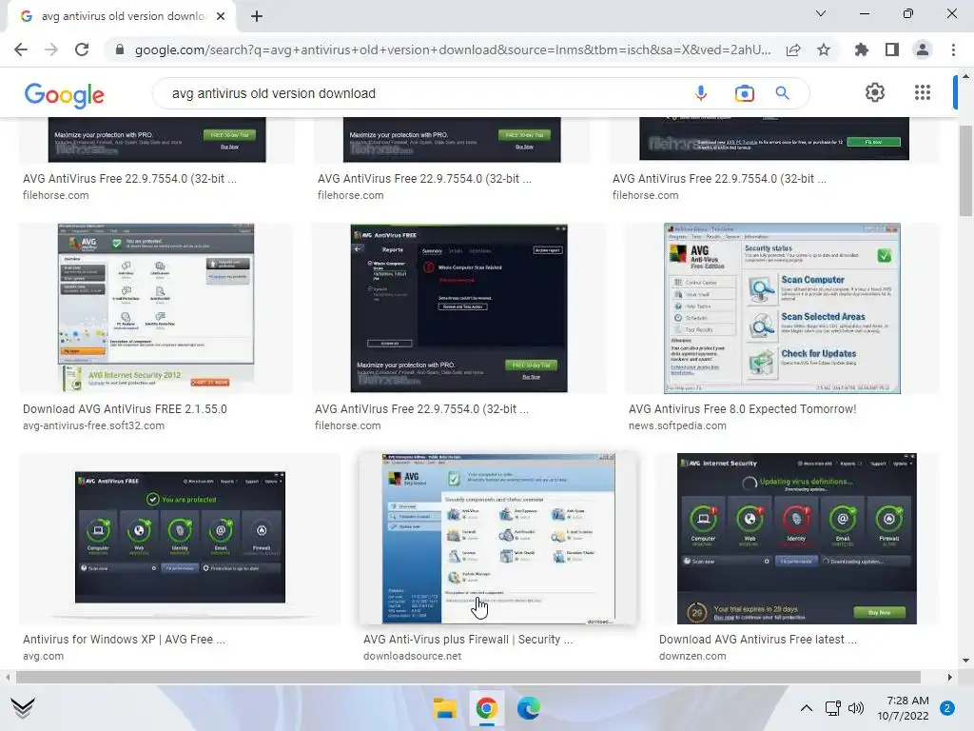The height and width of the screenshot is (731, 974).
Task: Click the scroll-right arrow at bottom
Action: tap(950, 677)
